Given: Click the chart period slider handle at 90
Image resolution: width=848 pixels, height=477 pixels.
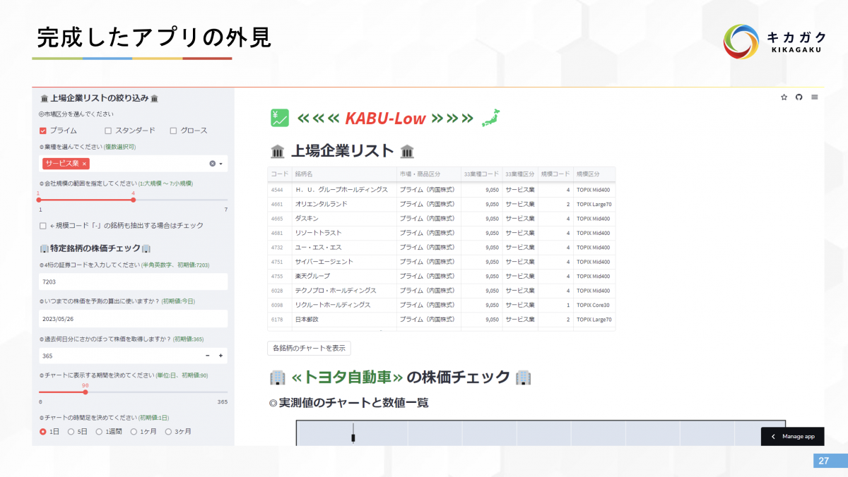Looking at the screenshot, I should [x=86, y=392].
